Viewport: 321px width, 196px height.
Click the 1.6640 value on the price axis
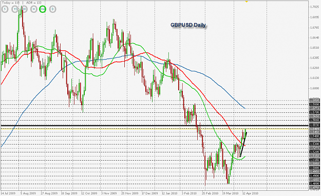click(x=315, y=37)
